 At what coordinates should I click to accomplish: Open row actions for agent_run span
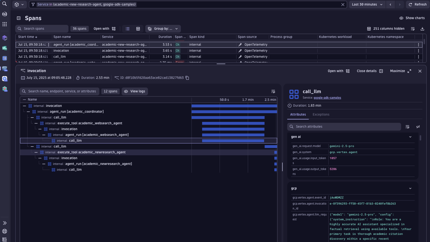pyautogui.click(x=418, y=45)
